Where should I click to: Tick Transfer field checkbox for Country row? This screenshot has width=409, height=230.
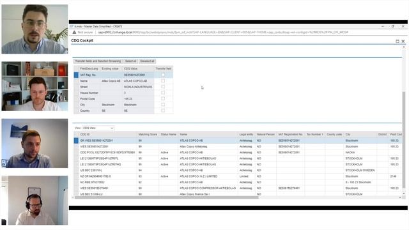tap(163, 111)
